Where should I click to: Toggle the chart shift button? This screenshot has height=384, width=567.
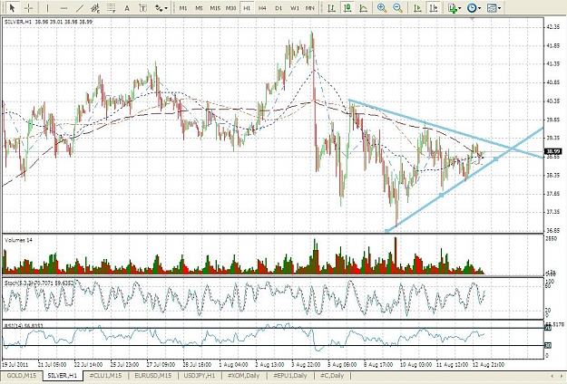434,8
